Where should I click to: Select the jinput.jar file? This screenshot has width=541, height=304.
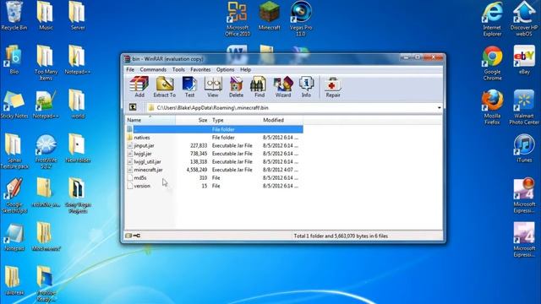click(x=214, y=145)
